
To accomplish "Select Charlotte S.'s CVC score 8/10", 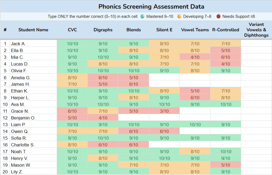I will point(72,145).
